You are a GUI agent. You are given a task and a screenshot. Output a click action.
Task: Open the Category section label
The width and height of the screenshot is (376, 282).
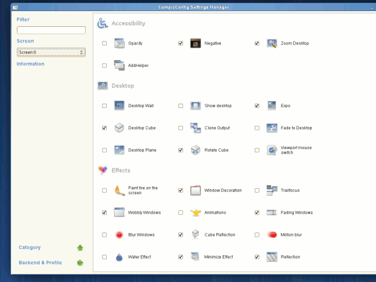tap(30, 247)
